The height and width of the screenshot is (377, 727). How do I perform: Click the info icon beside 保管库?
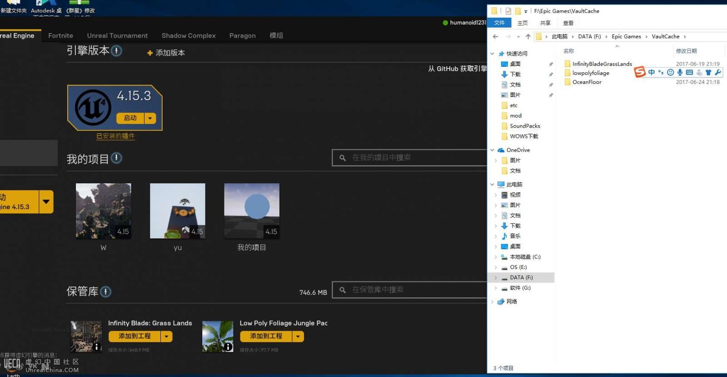pyautogui.click(x=105, y=291)
